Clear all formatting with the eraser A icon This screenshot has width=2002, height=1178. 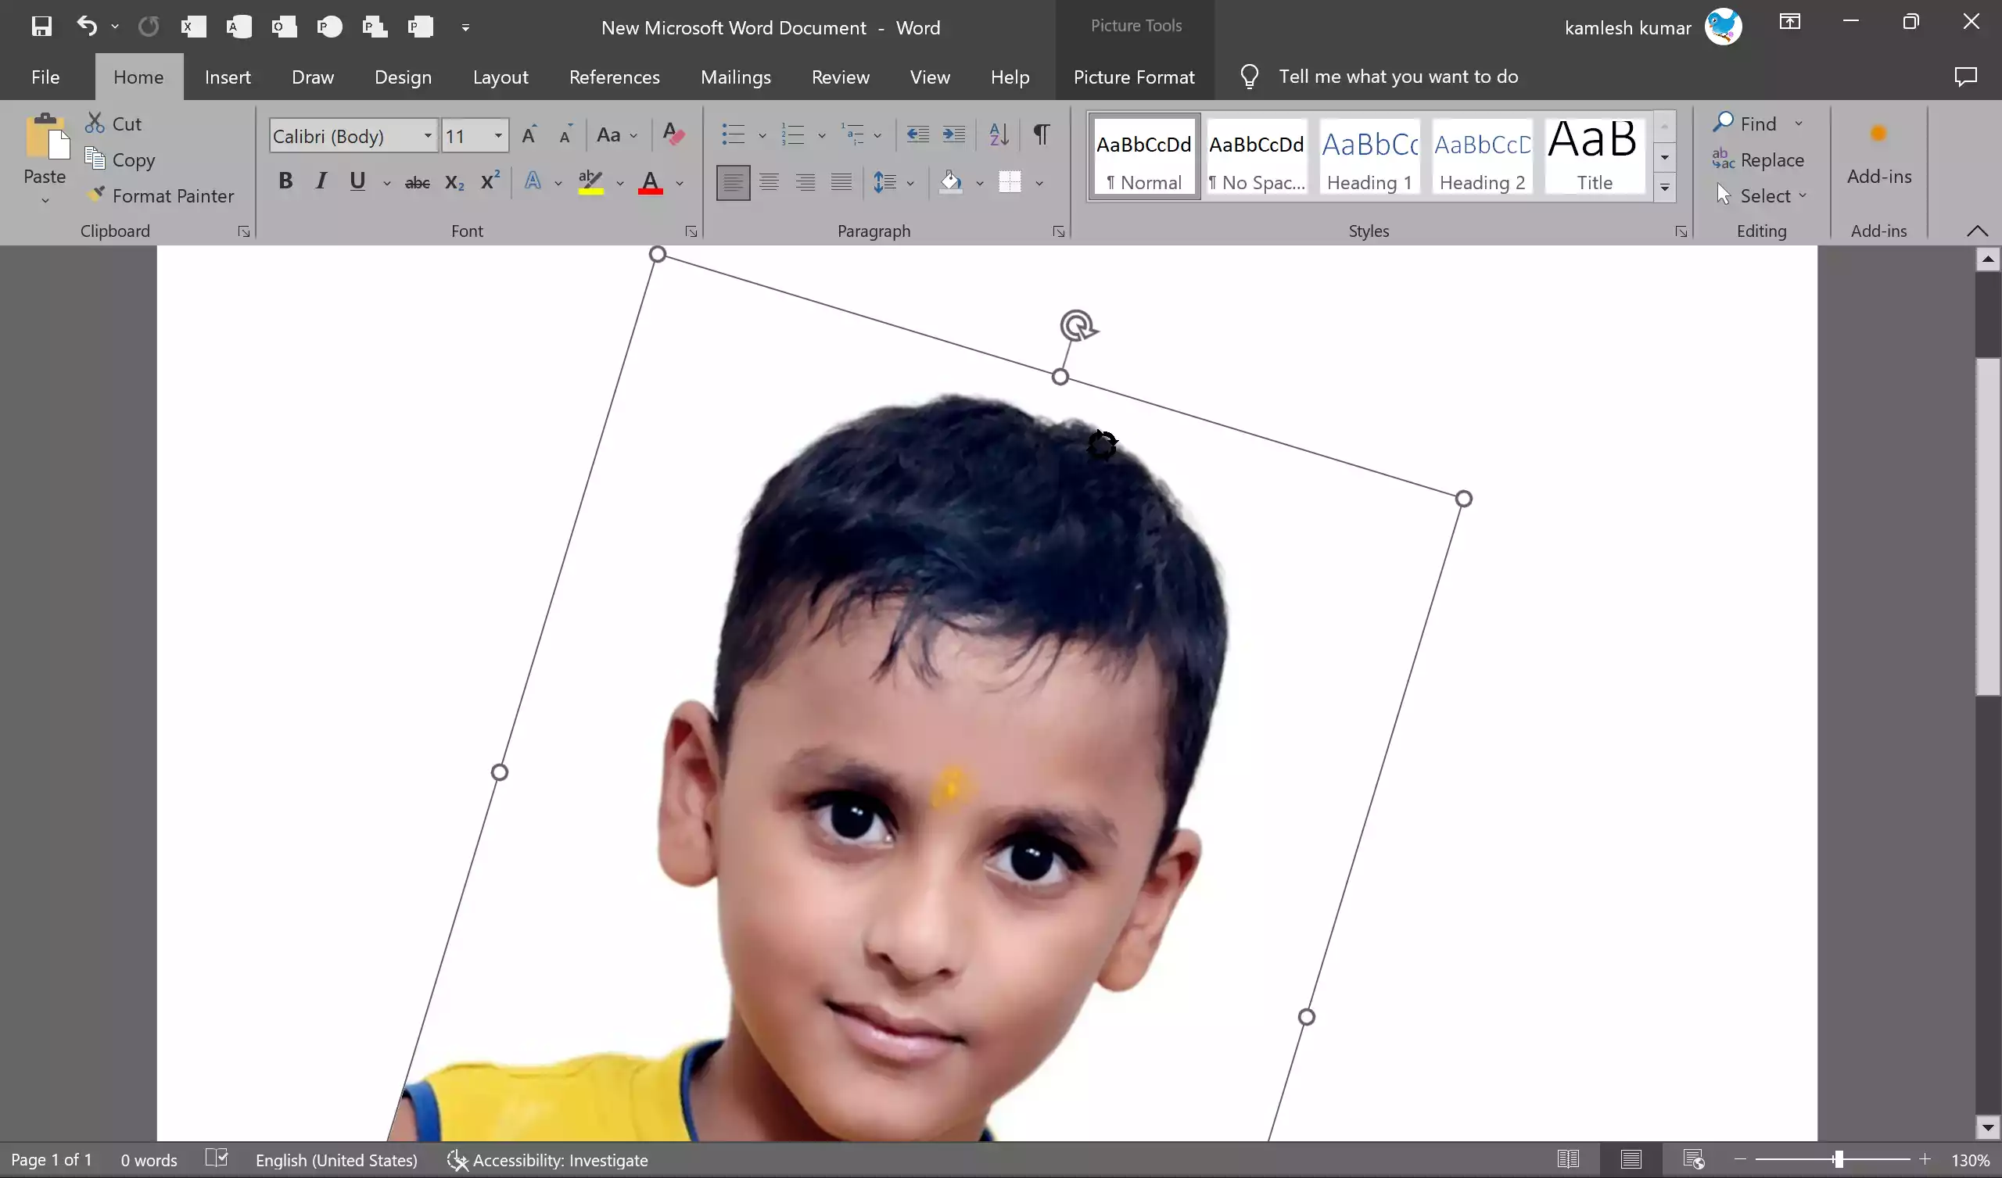pyautogui.click(x=673, y=135)
